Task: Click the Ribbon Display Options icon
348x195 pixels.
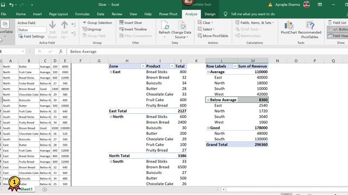Action: pyautogui.click(x=320, y=4)
